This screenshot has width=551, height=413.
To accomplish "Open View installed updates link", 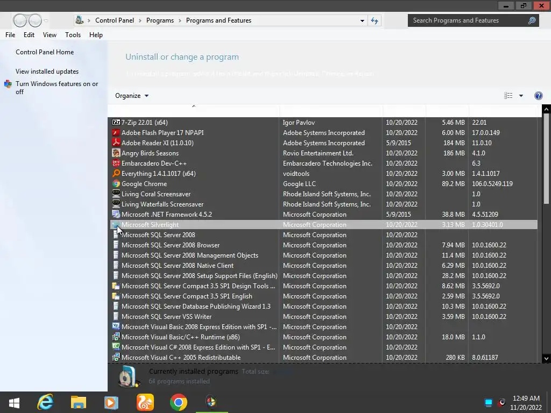I will (47, 72).
